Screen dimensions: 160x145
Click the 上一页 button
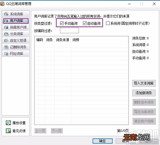pos(40,131)
